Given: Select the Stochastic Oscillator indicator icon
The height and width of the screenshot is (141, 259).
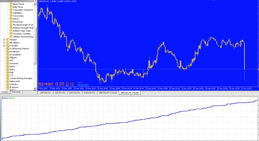Looking at the screenshot, I should [x=11, y=34].
